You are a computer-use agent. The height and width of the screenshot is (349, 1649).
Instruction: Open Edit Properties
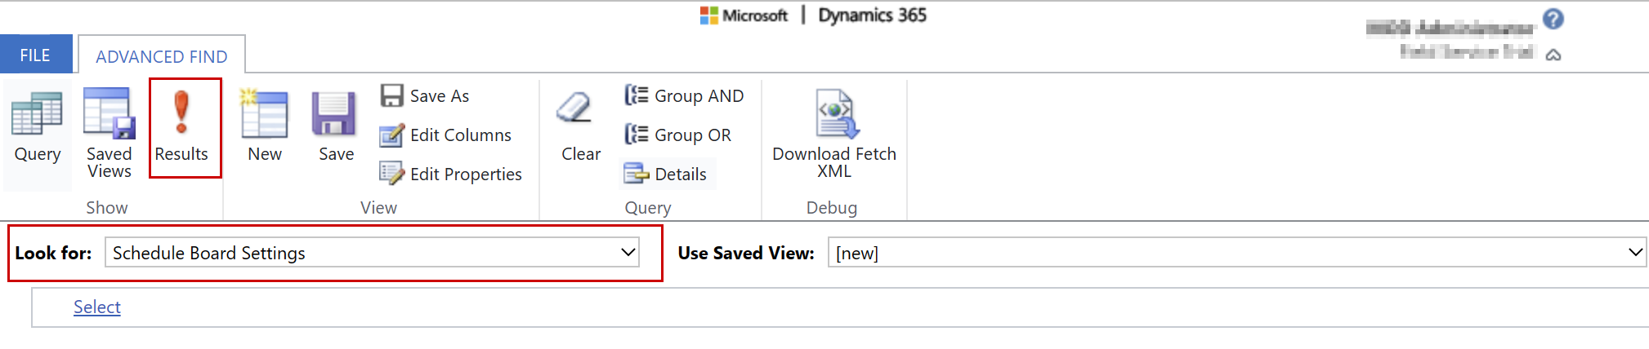450,174
